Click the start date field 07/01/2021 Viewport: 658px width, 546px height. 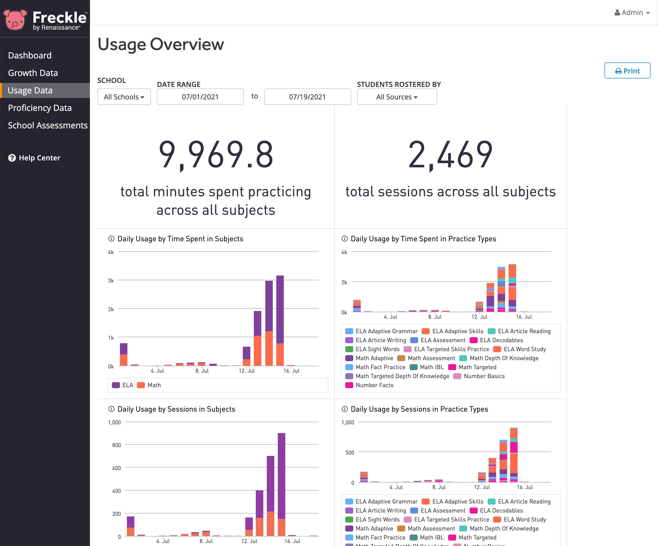pos(200,97)
